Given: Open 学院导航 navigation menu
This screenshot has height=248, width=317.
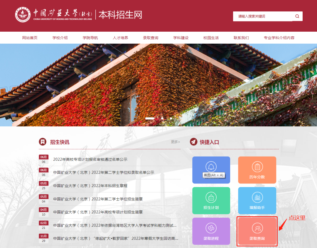Looking at the screenshot, I should 90,38.
